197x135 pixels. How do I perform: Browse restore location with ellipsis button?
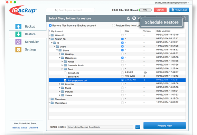[x=138, y=127]
